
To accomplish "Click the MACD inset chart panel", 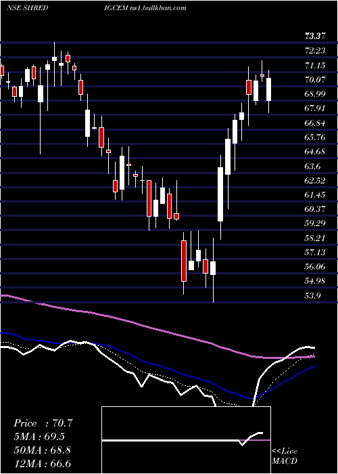I will (x=186, y=440).
